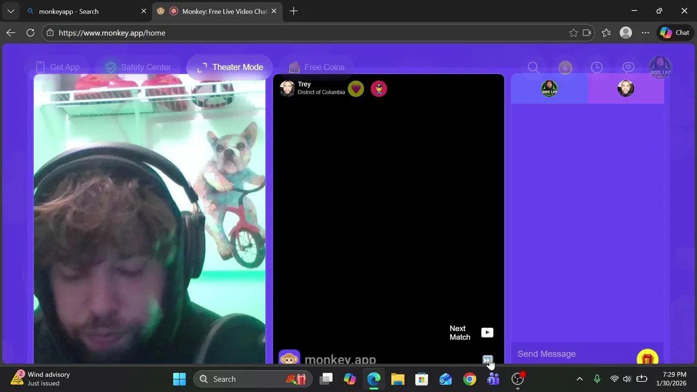Open OBS Studio from taskbar

click(x=517, y=379)
